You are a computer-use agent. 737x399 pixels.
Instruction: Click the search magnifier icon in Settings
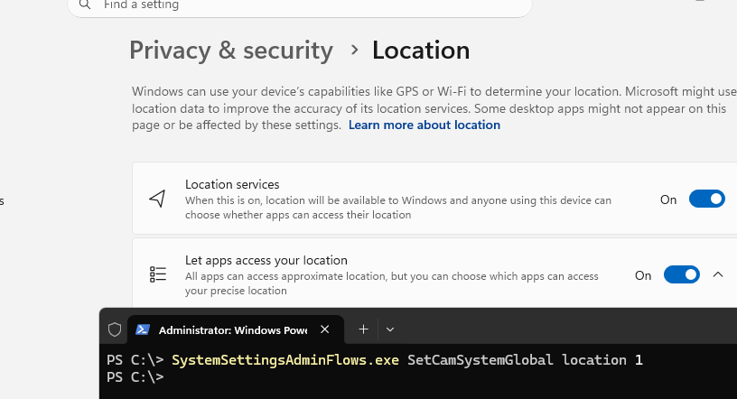coord(85,5)
